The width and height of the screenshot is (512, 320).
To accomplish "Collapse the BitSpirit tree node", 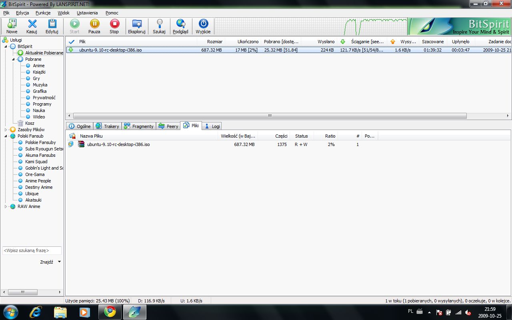I will (6, 46).
